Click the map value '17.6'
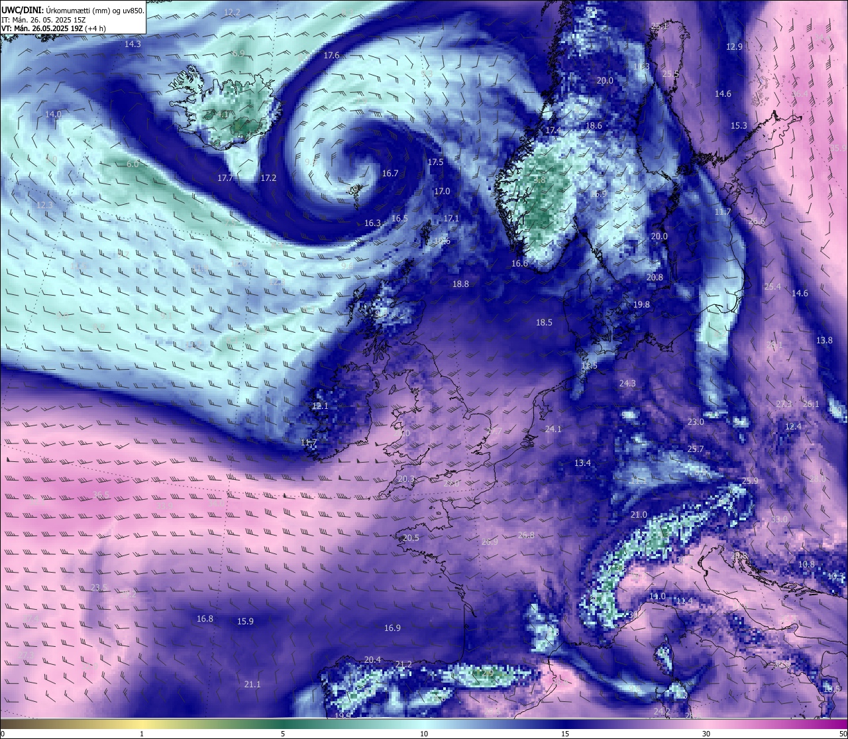Screen dimensions: 848x739 click(x=331, y=56)
